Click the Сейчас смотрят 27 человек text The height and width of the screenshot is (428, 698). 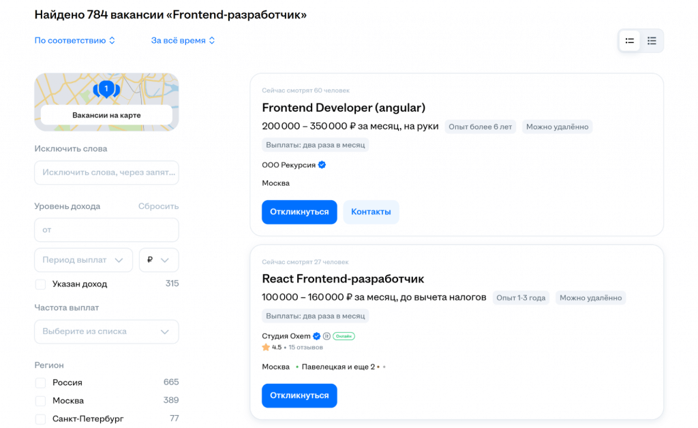coord(305,262)
